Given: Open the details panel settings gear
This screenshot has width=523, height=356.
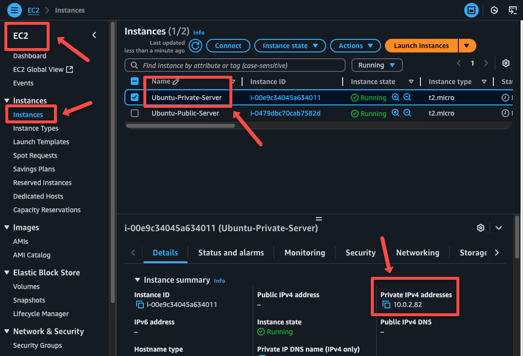Looking at the screenshot, I should pos(480,227).
